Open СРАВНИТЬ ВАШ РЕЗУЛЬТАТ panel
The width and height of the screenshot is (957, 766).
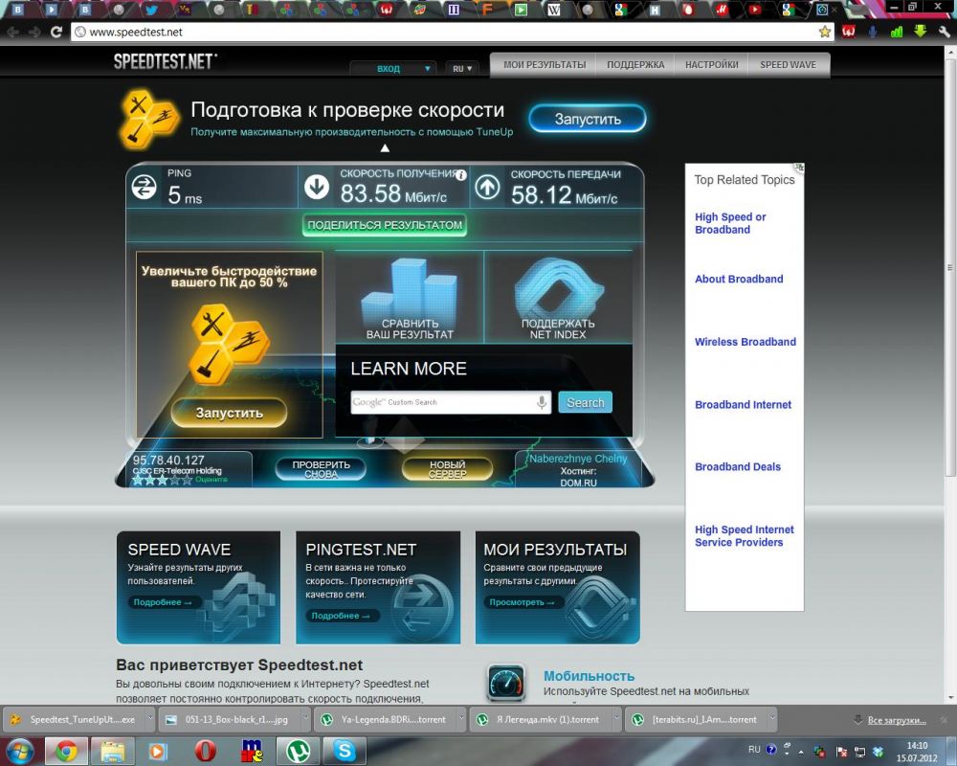[x=410, y=298]
